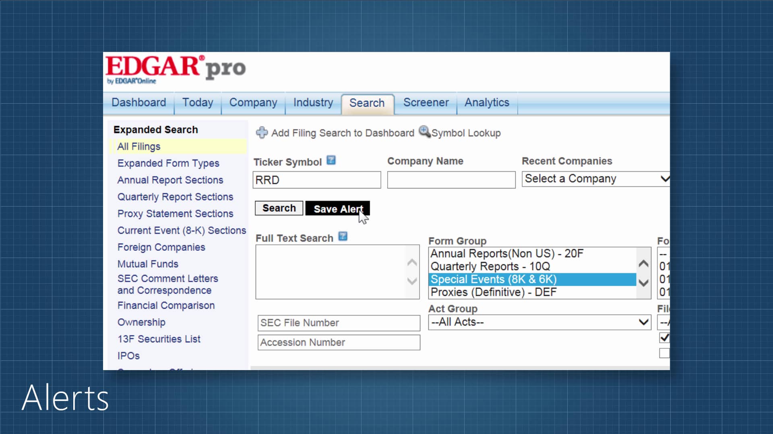This screenshot has width=773, height=434.
Task: Switch to the Screener tab
Action: coord(426,103)
